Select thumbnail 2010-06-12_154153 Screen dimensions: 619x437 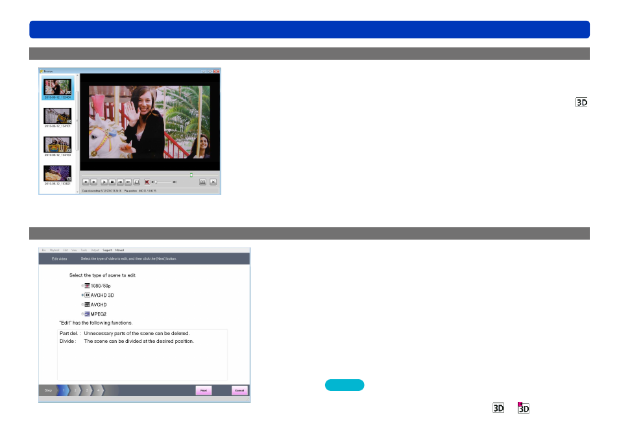click(x=58, y=146)
